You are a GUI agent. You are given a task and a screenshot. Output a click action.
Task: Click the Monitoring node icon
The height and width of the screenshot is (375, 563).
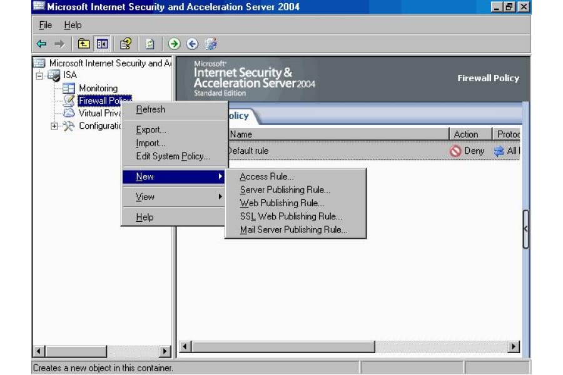[69, 88]
